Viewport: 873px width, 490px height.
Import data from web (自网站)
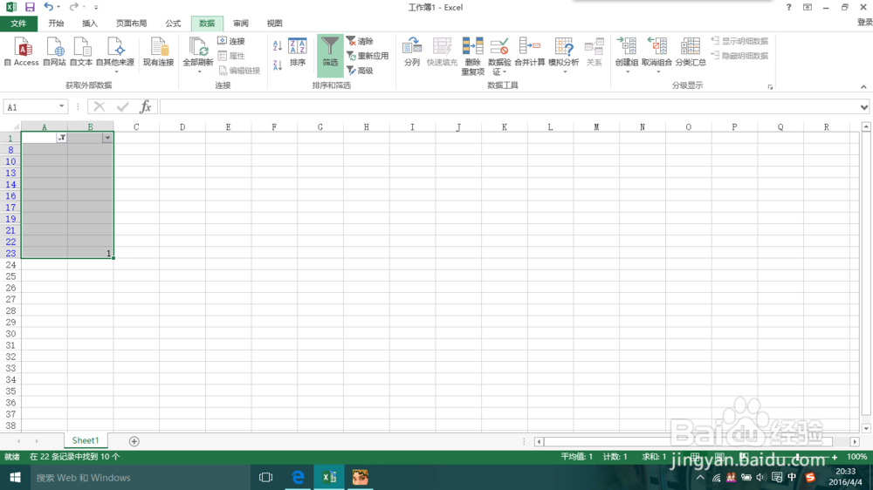coord(54,52)
